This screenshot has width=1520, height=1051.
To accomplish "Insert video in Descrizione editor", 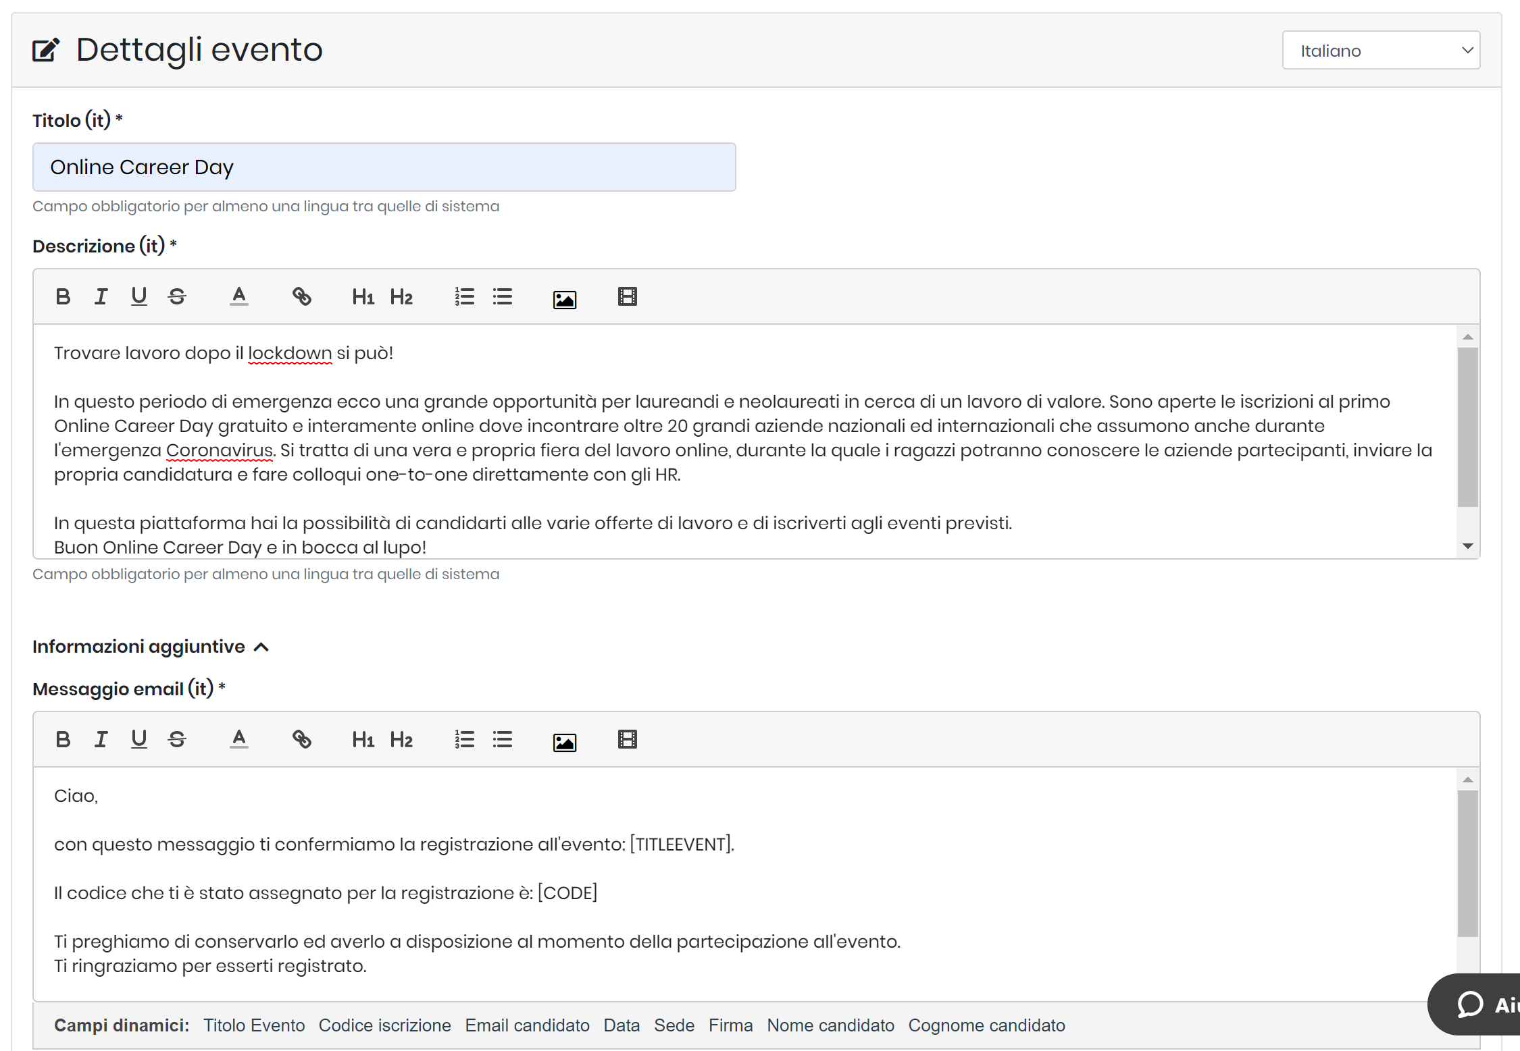I will point(628,296).
